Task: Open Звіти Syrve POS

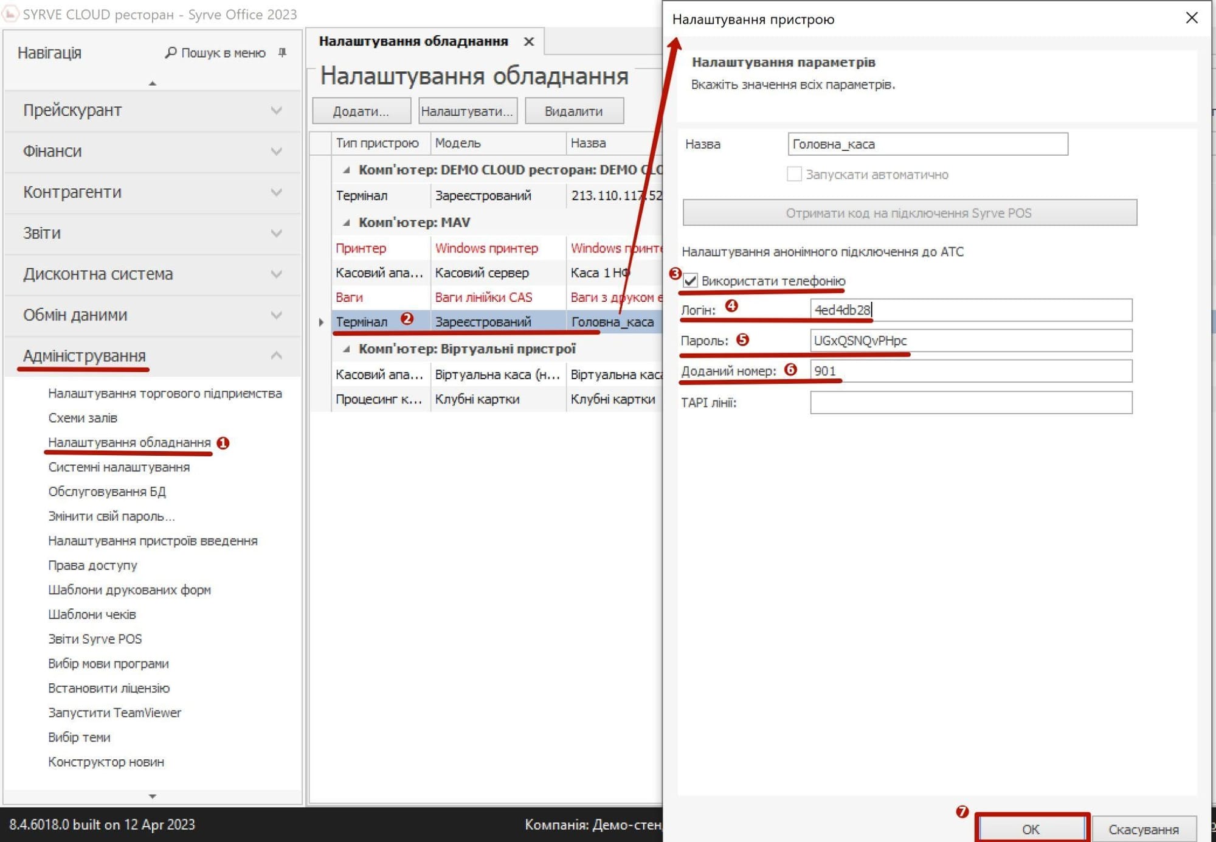Action: click(95, 639)
